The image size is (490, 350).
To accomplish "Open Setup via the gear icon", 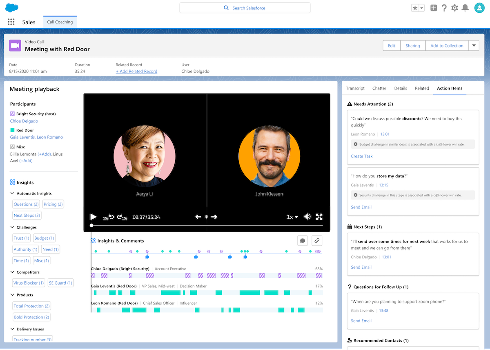I will pyautogui.click(x=454, y=7).
